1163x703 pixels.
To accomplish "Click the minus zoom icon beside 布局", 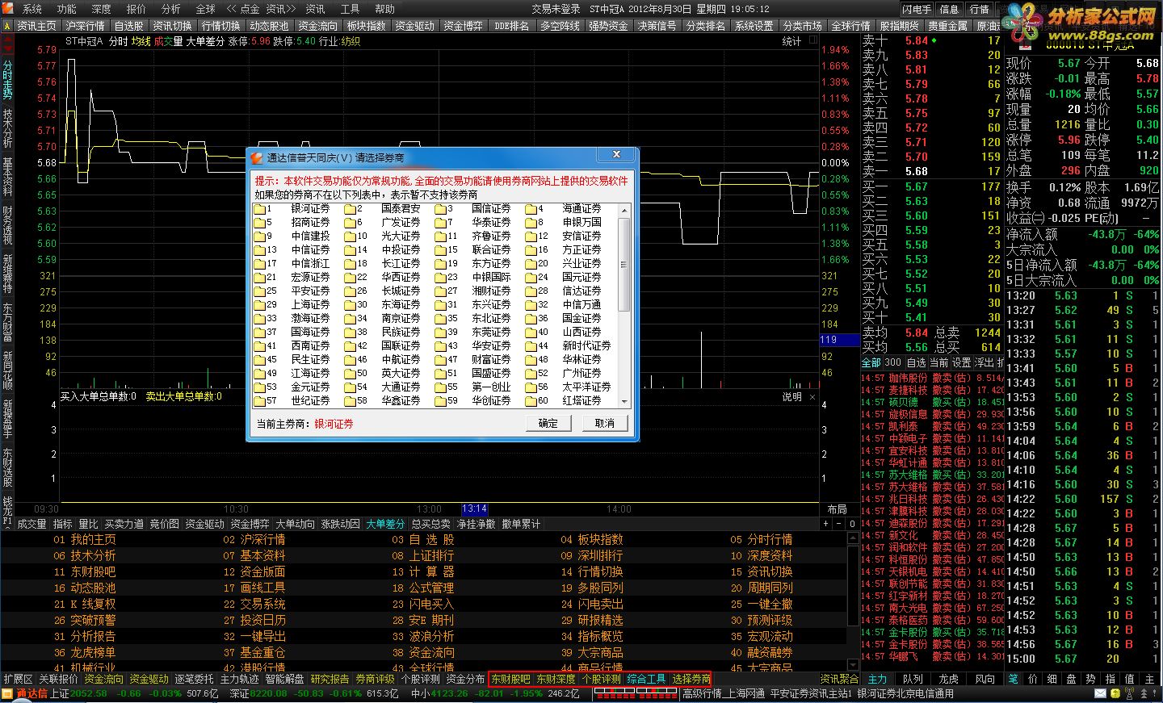I will pos(838,524).
